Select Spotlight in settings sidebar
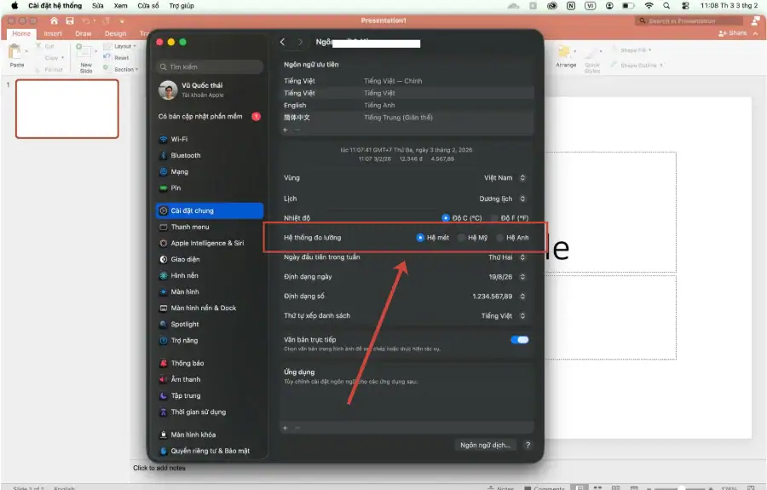Image resolution: width=767 pixels, height=490 pixels. [x=184, y=324]
